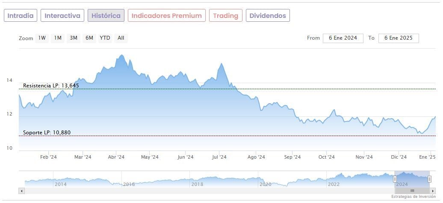This screenshot has width=443, height=203.
Task: Set zoom range to 1M
Action: (58, 38)
